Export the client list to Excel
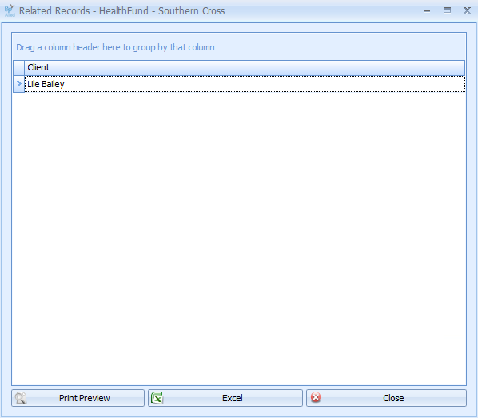Image resolution: width=478 pixels, height=418 pixels. pos(225,398)
